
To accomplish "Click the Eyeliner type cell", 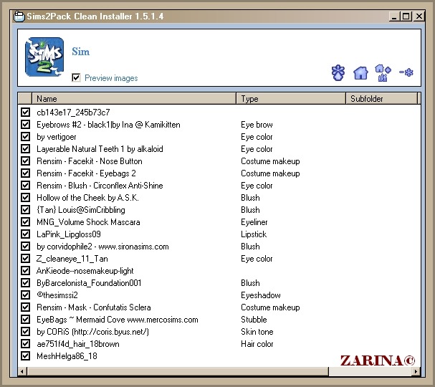I will 254,222.
